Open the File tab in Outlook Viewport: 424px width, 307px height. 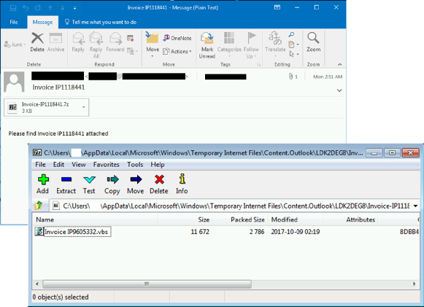[14, 22]
